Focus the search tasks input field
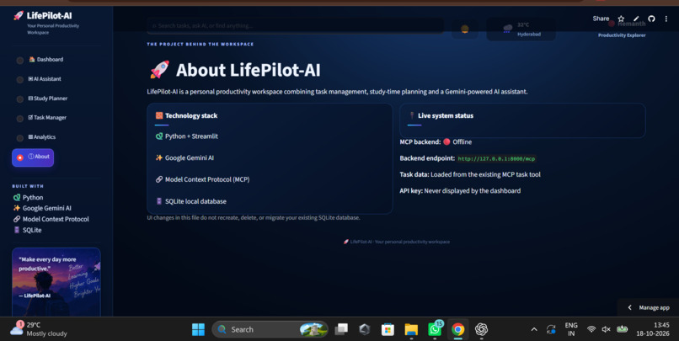 tap(295, 25)
